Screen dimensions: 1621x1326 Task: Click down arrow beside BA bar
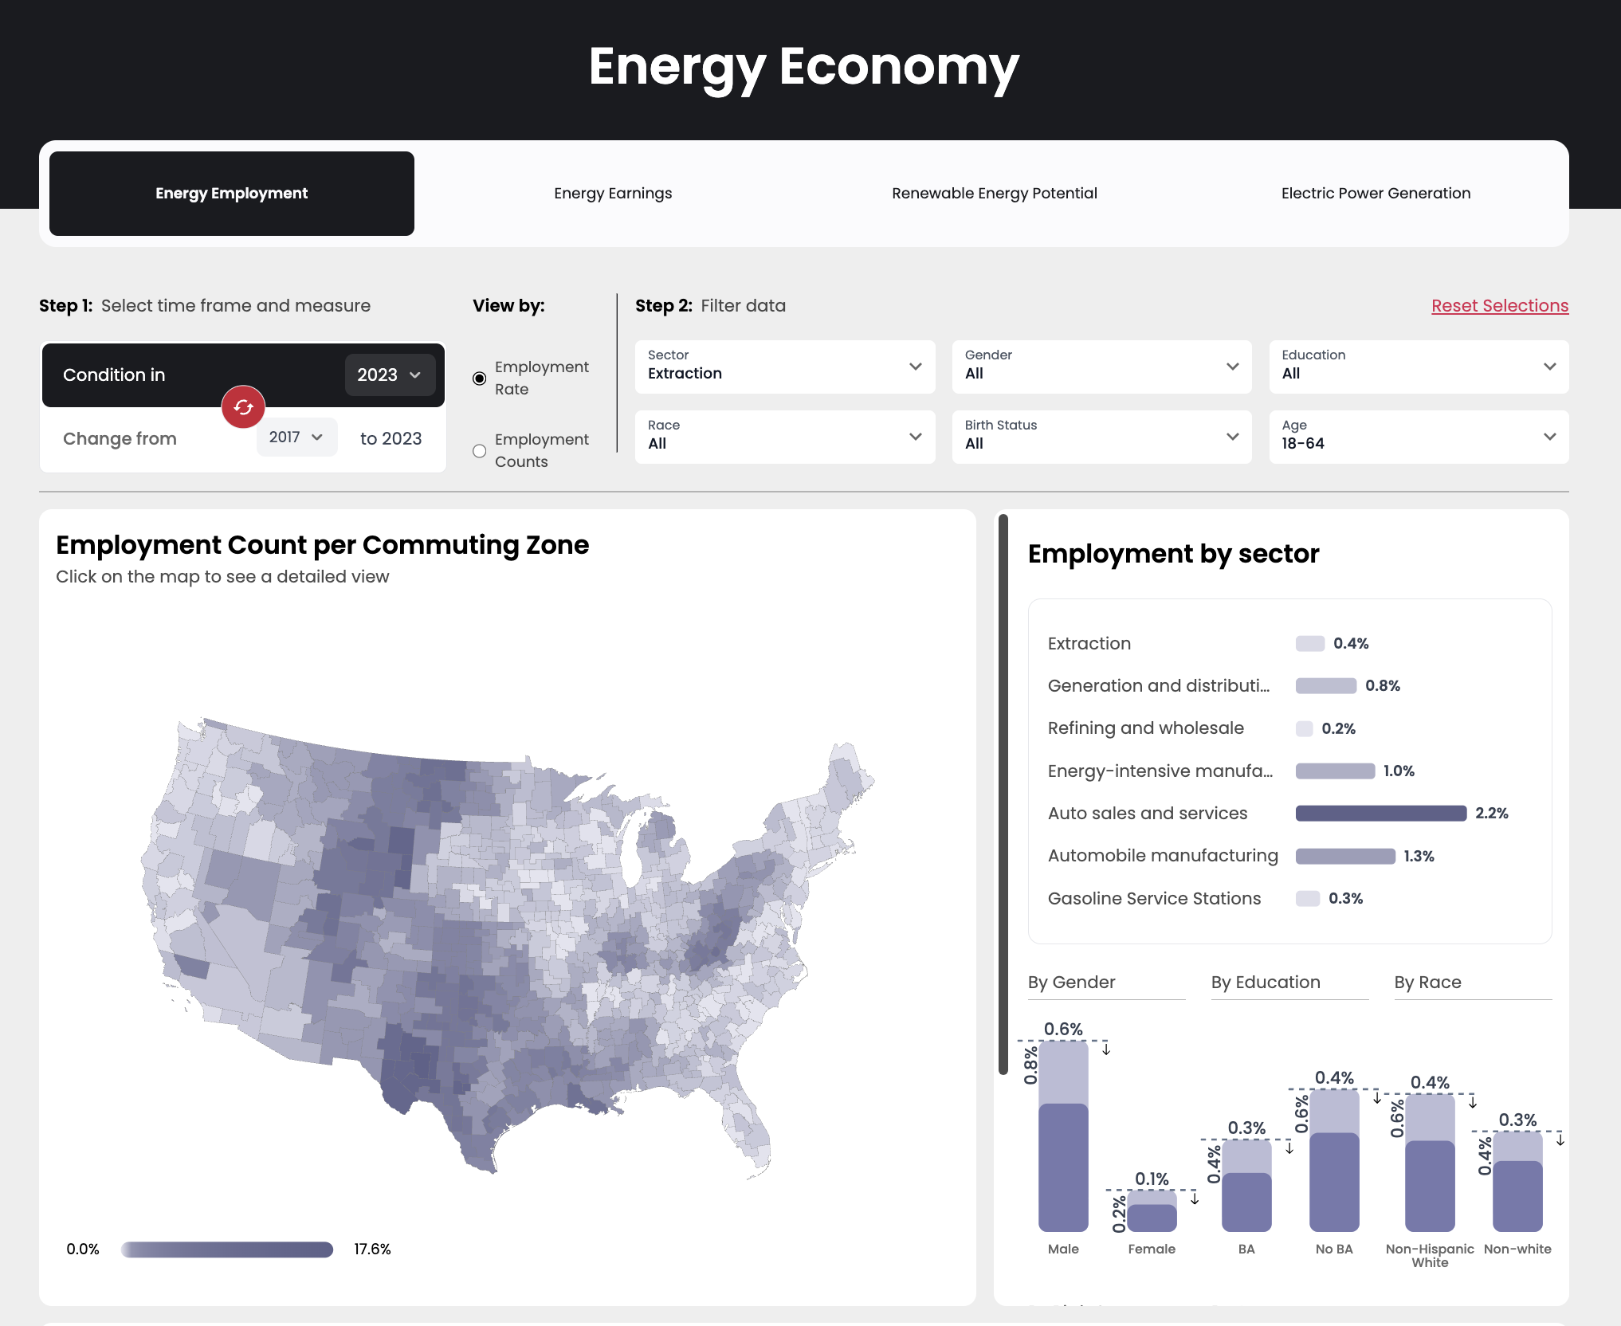1289,1147
